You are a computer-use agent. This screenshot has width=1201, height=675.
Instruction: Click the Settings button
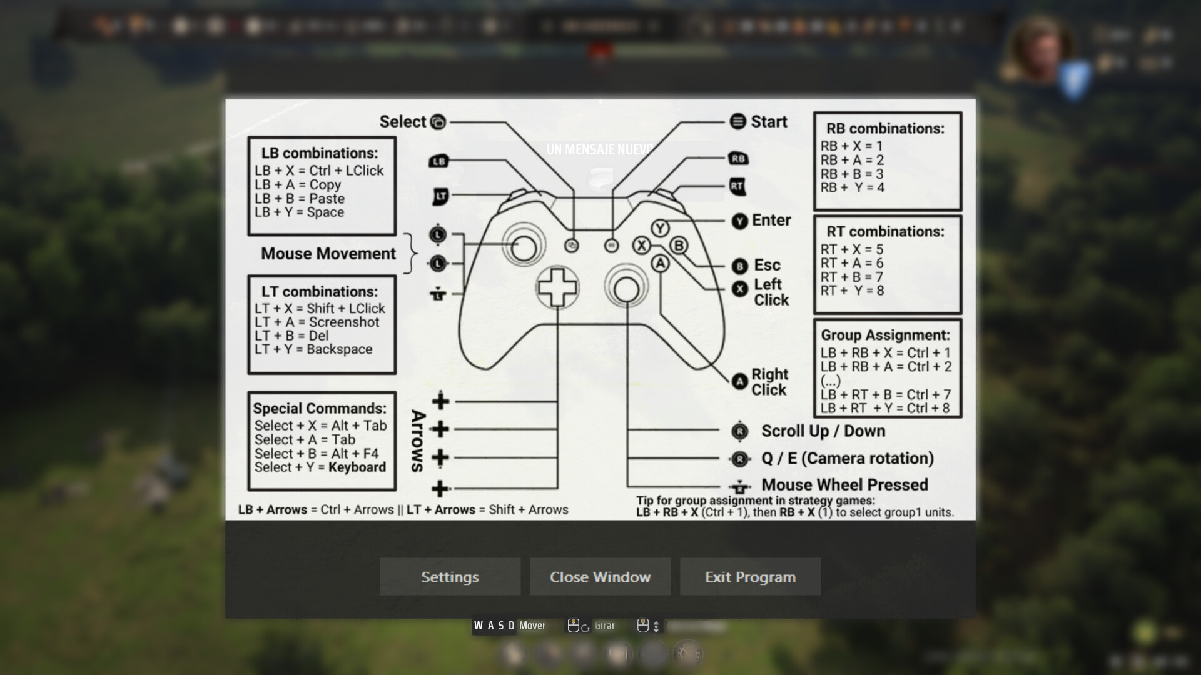[x=450, y=576]
